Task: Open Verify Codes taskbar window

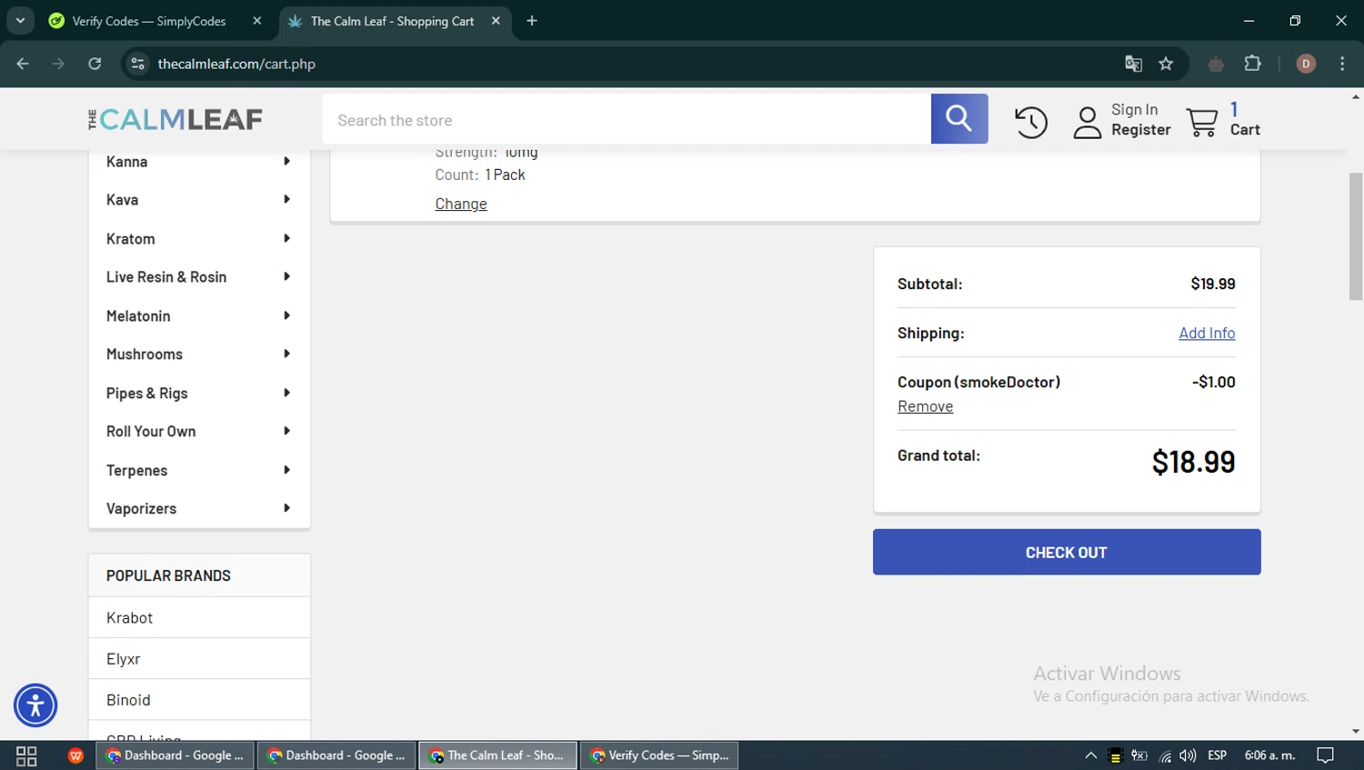Action: tap(659, 755)
